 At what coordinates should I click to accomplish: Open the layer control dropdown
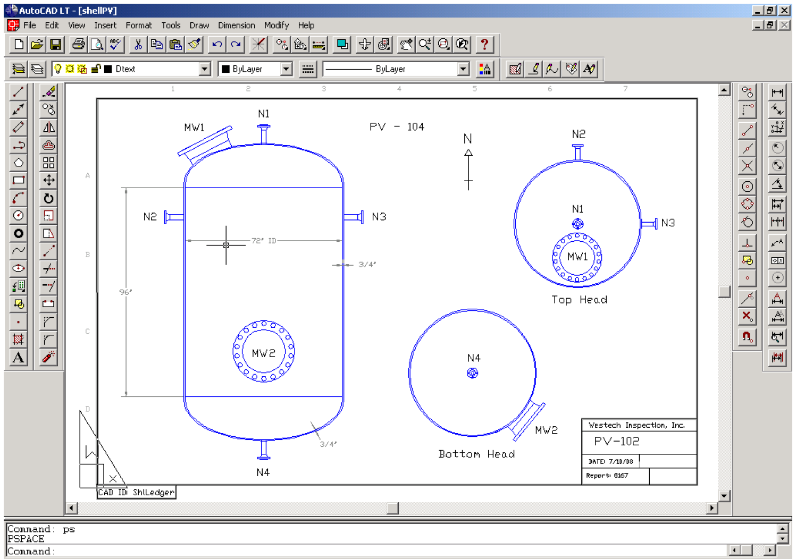pyautogui.click(x=205, y=69)
